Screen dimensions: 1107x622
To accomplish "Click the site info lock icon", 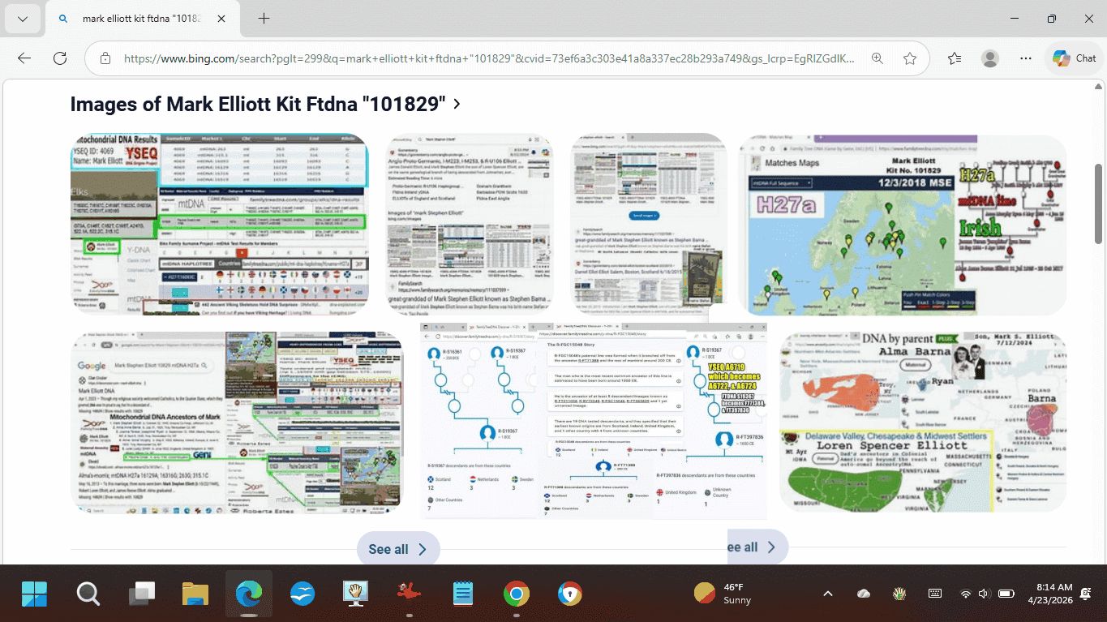I will (105, 58).
